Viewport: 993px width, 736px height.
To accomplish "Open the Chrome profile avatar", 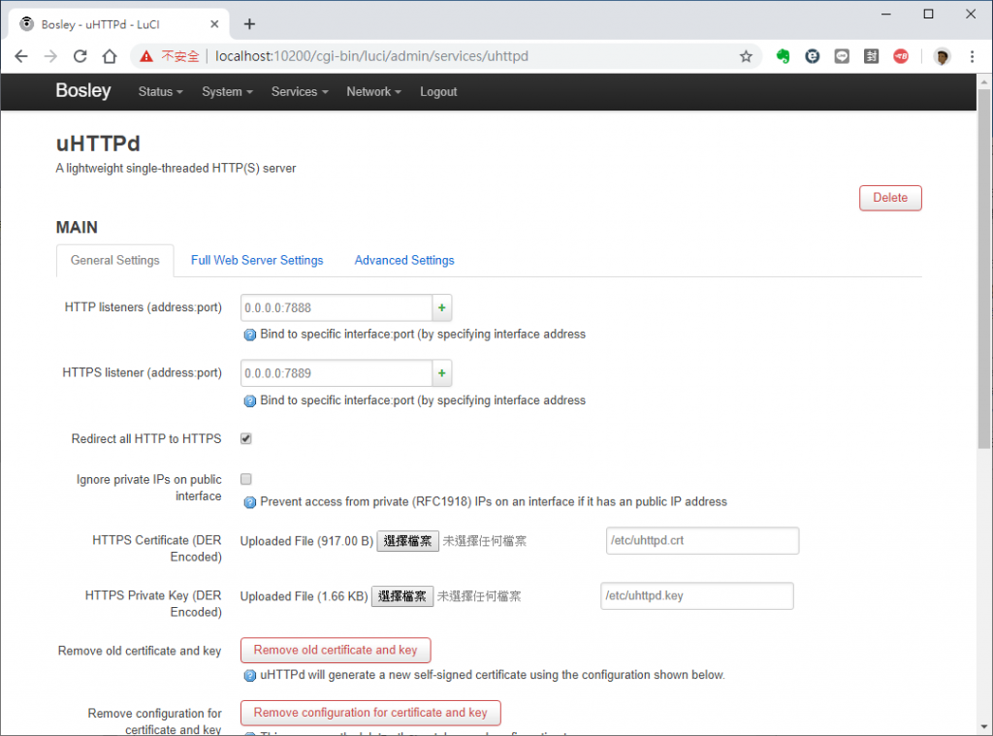I will tap(942, 56).
